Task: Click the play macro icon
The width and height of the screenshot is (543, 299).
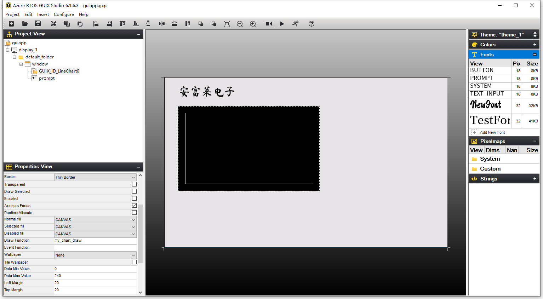Action: click(282, 24)
